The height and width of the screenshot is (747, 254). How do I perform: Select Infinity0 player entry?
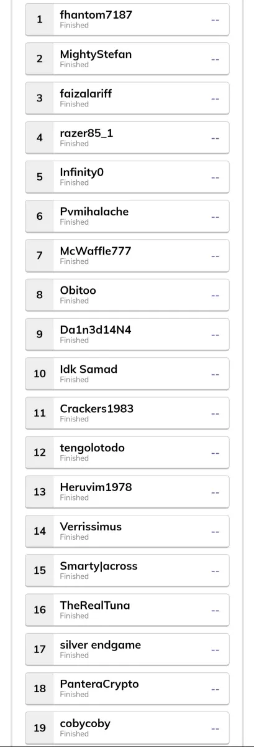127,177
